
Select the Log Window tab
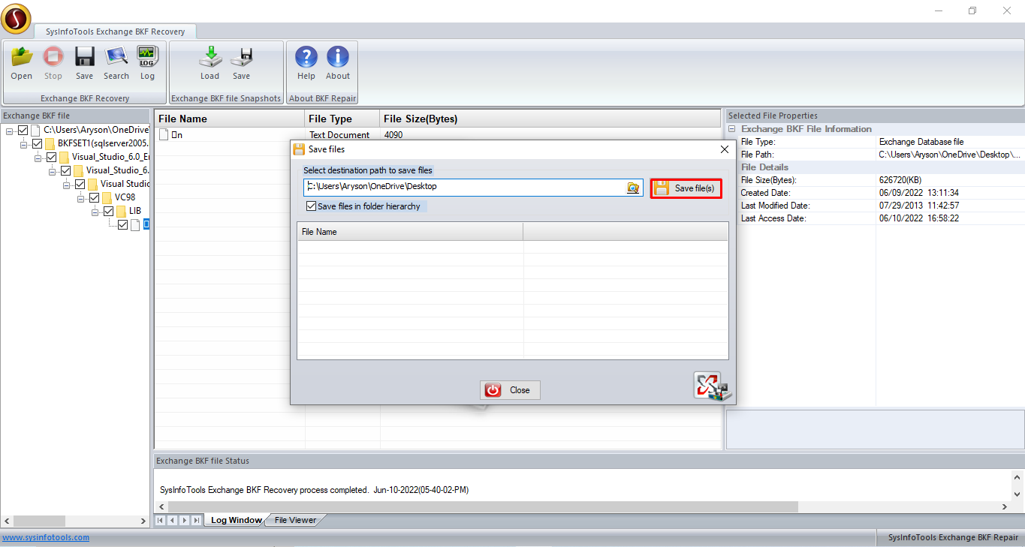pyautogui.click(x=236, y=520)
